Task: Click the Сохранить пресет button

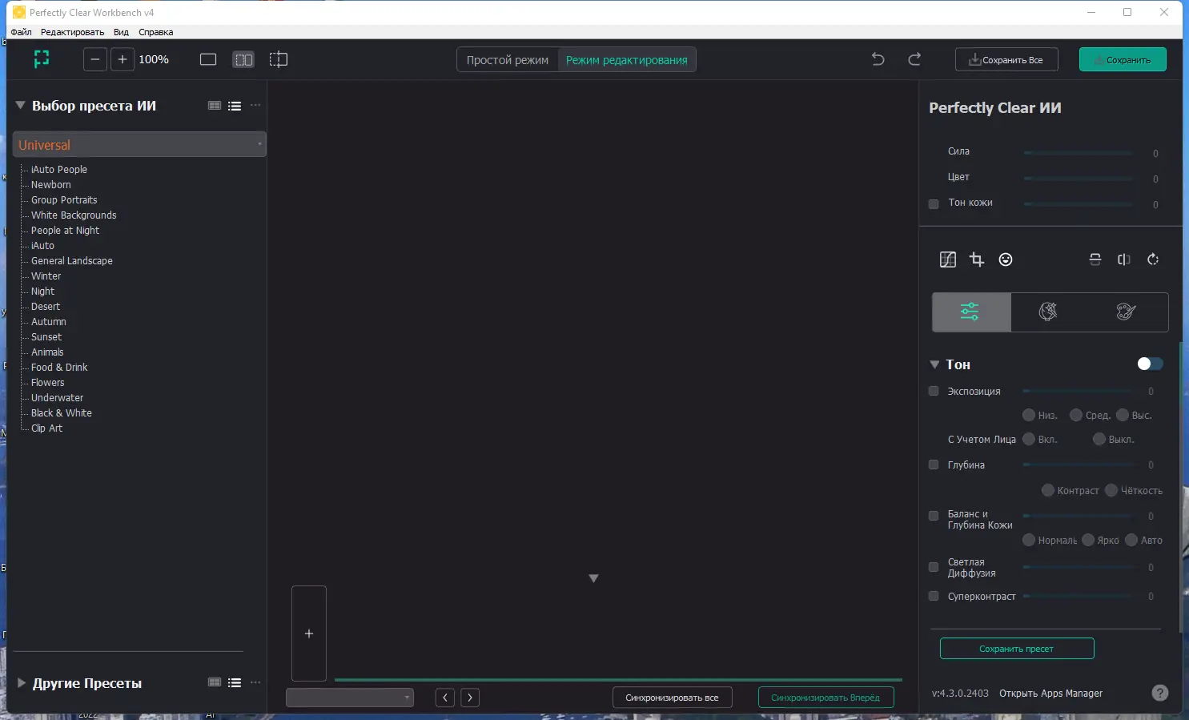Action: point(1017,649)
